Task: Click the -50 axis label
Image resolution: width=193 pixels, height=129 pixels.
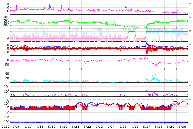Action: tap(6, 64)
